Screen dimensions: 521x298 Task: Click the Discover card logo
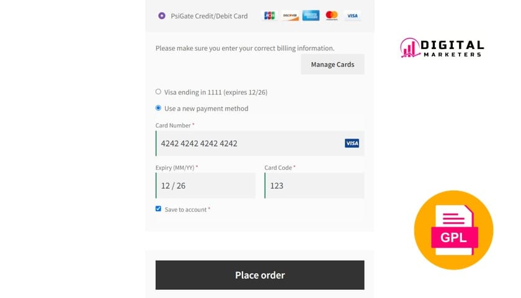(290, 16)
